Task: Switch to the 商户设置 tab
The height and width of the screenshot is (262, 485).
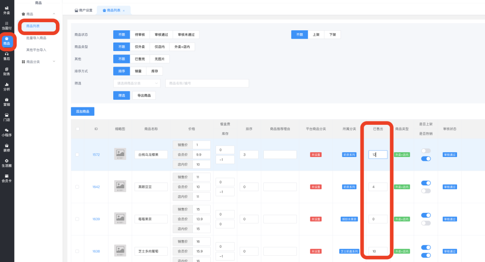Action: tap(83, 10)
